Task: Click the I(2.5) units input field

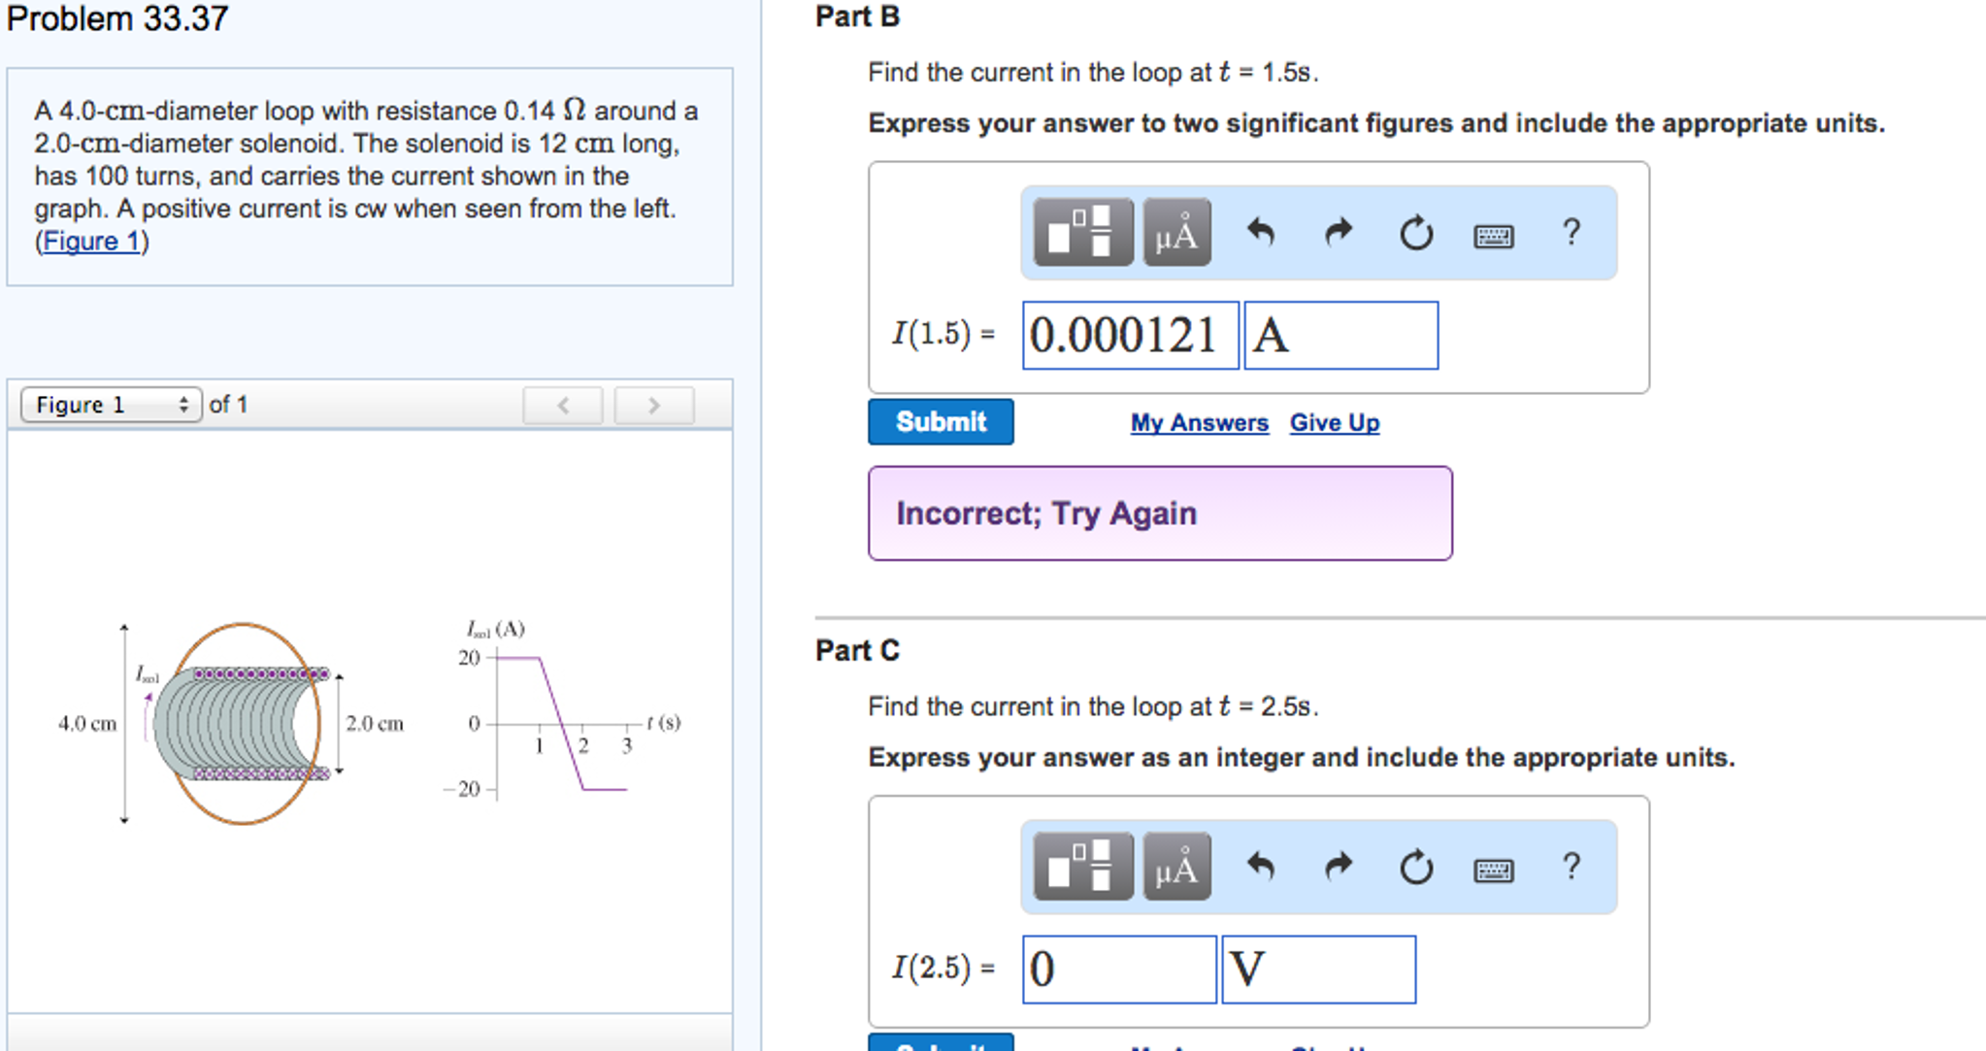Action: point(1317,969)
